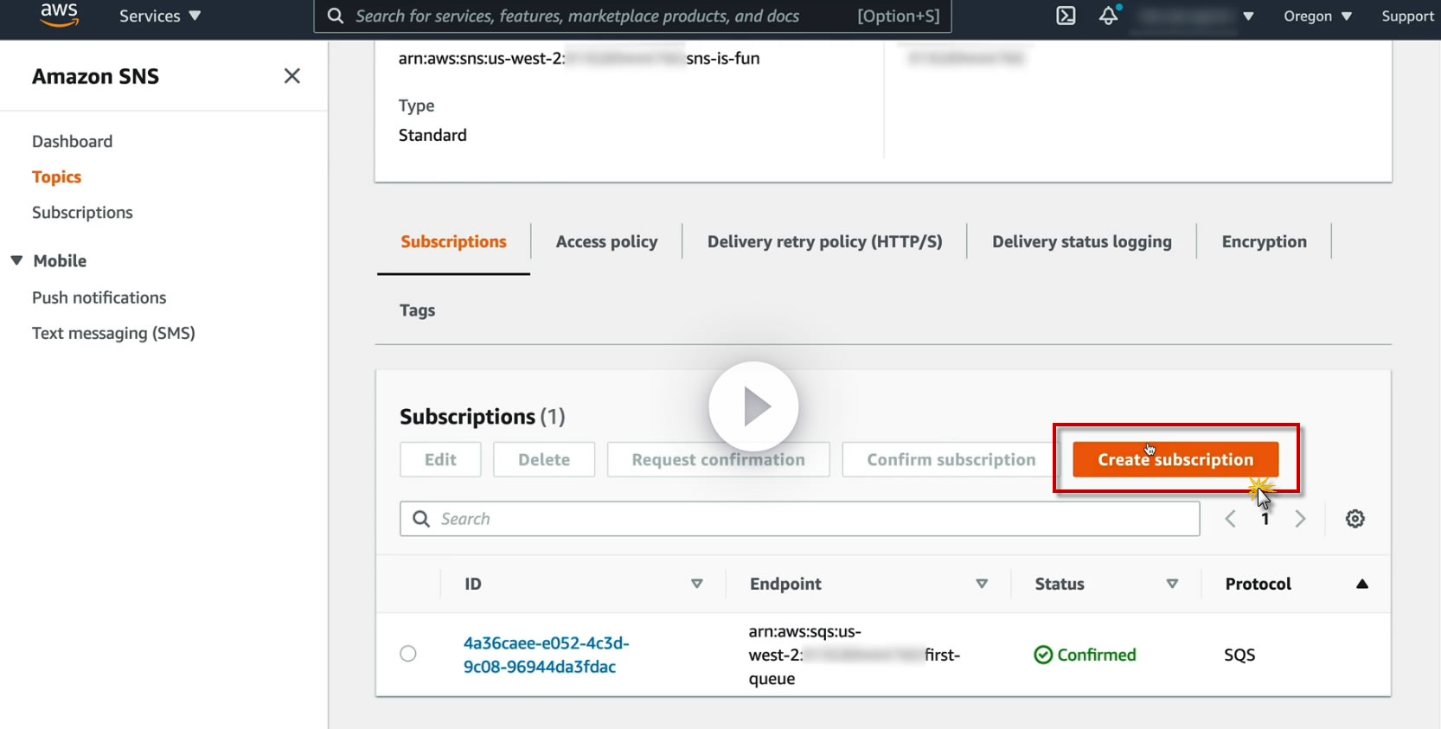The height and width of the screenshot is (729, 1441).
Task: Go to next page of subscriptions
Action: point(1300,519)
